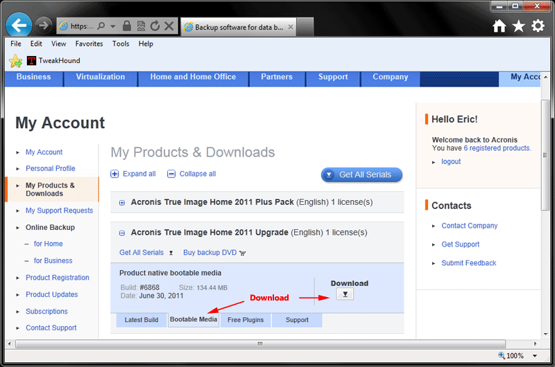The width and height of the screenshot is (555, 367).
Task: Switch to Latest Build tab
Action: (142, 320)
